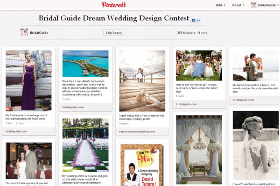280x186 pixels.
Task: Select the "kick off my shoes" caption
Action: coord(141,117)
